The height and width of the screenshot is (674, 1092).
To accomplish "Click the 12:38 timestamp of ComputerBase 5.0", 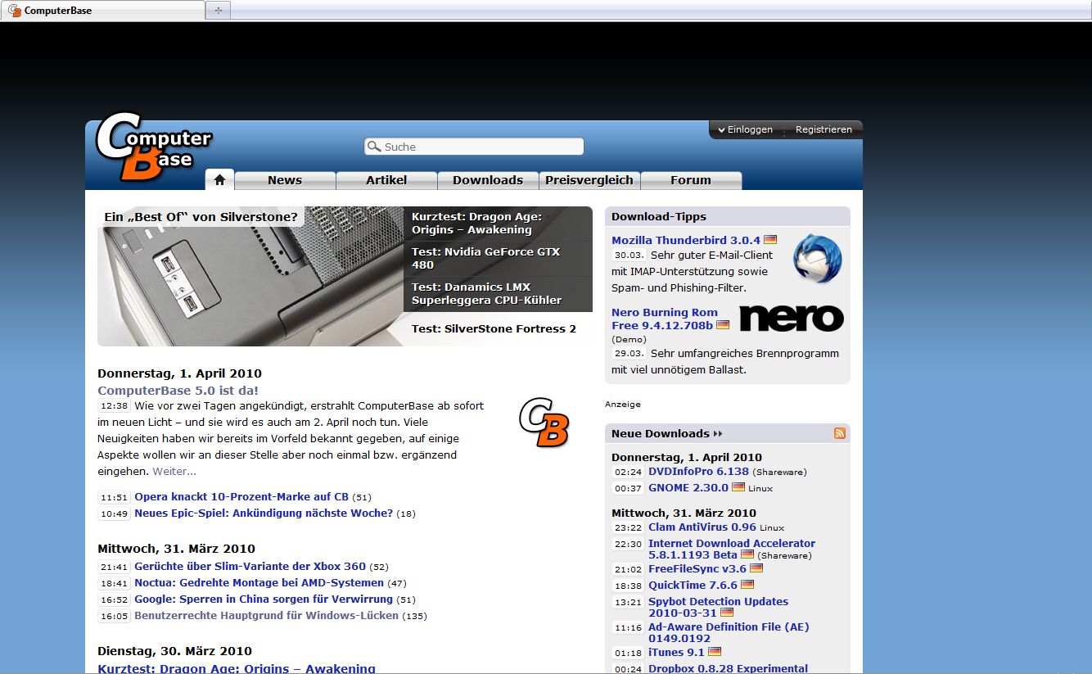I will [114, 405].
